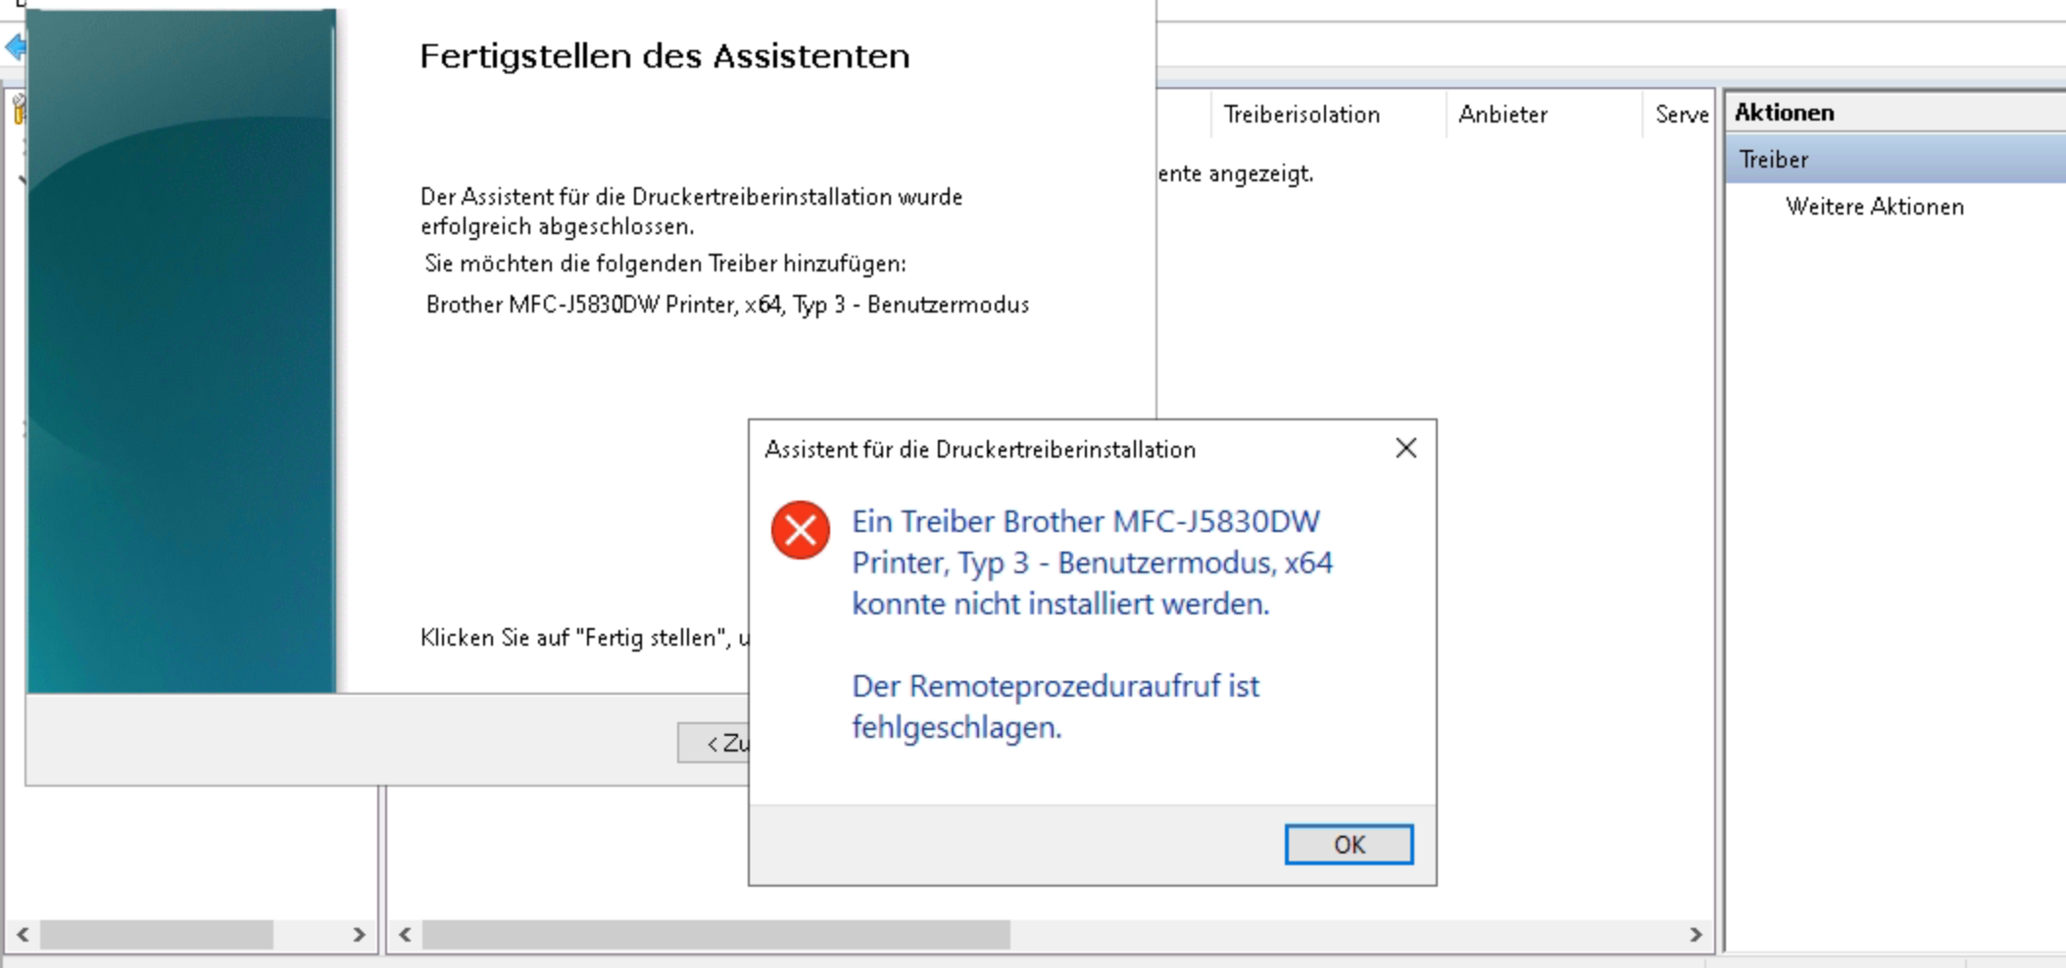
Task: Close the driver installation error dialog
Action: (x=1405, y=449)
